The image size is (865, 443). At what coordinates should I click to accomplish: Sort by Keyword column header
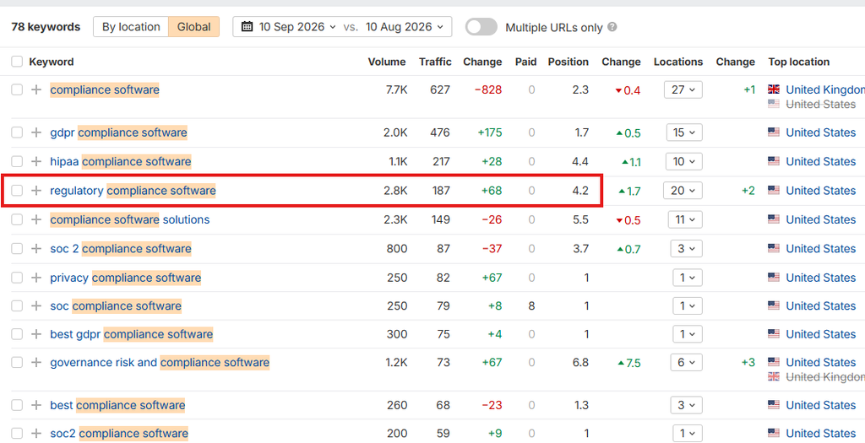(52, 62)
